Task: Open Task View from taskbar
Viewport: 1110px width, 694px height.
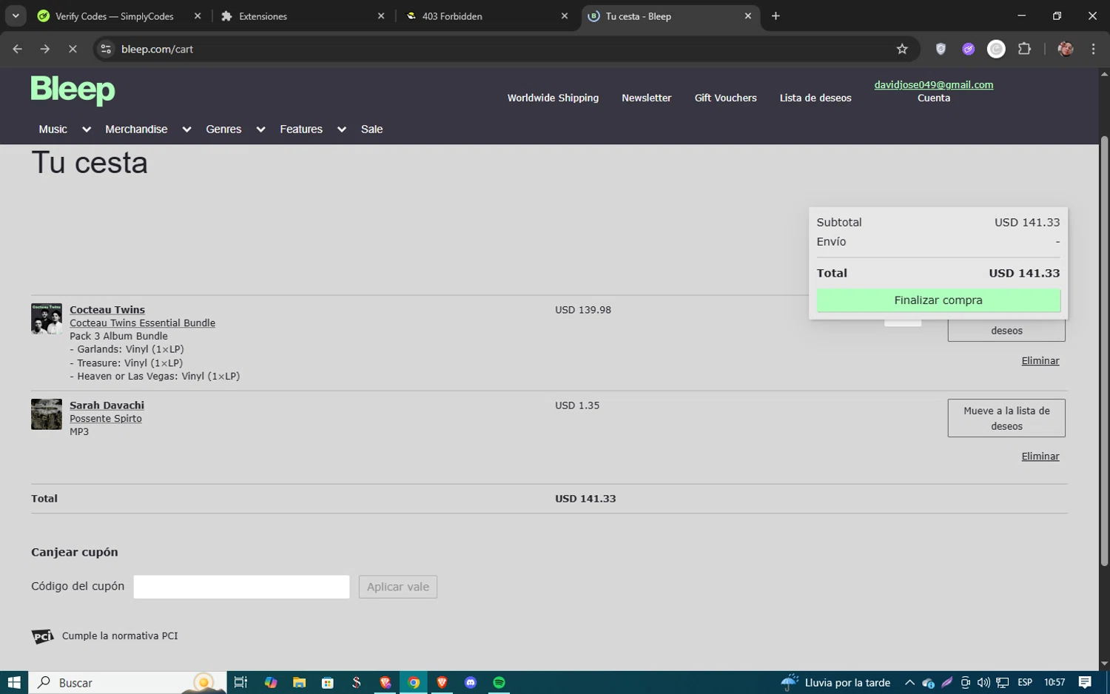Action: tap(240, 682)
